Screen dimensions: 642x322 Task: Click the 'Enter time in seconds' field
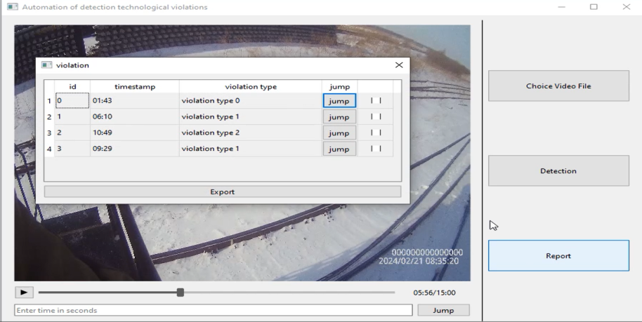(213, 310)
